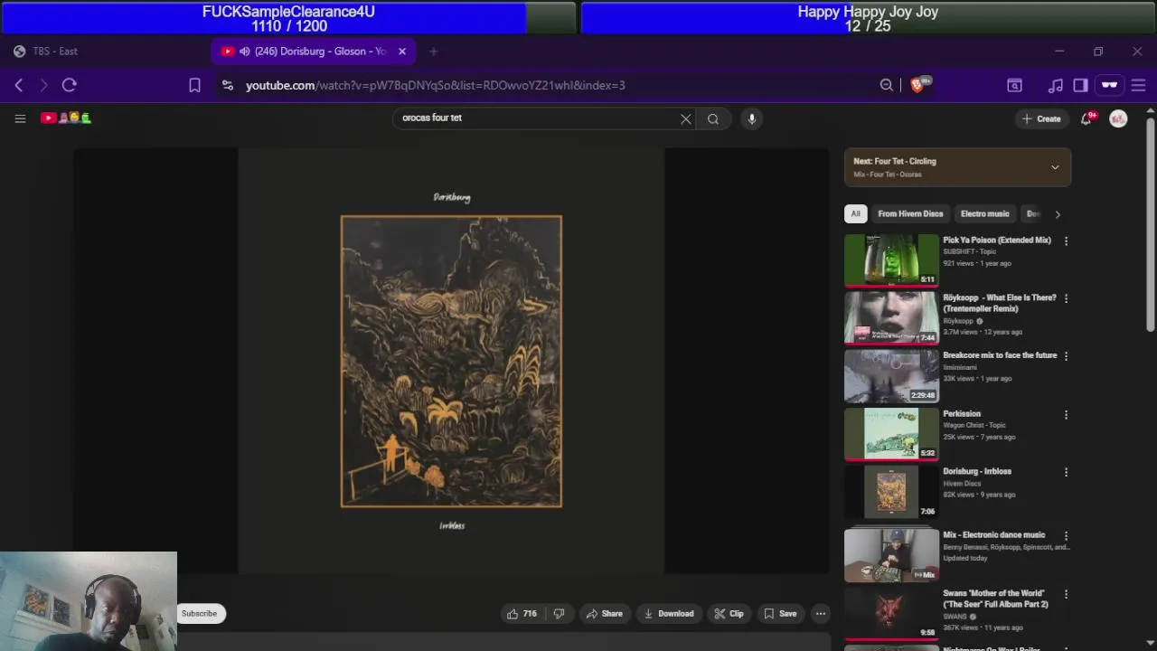Select the Electro music chip
Image resolution: width=1157 pixels, height=651 pixels.
985,214
